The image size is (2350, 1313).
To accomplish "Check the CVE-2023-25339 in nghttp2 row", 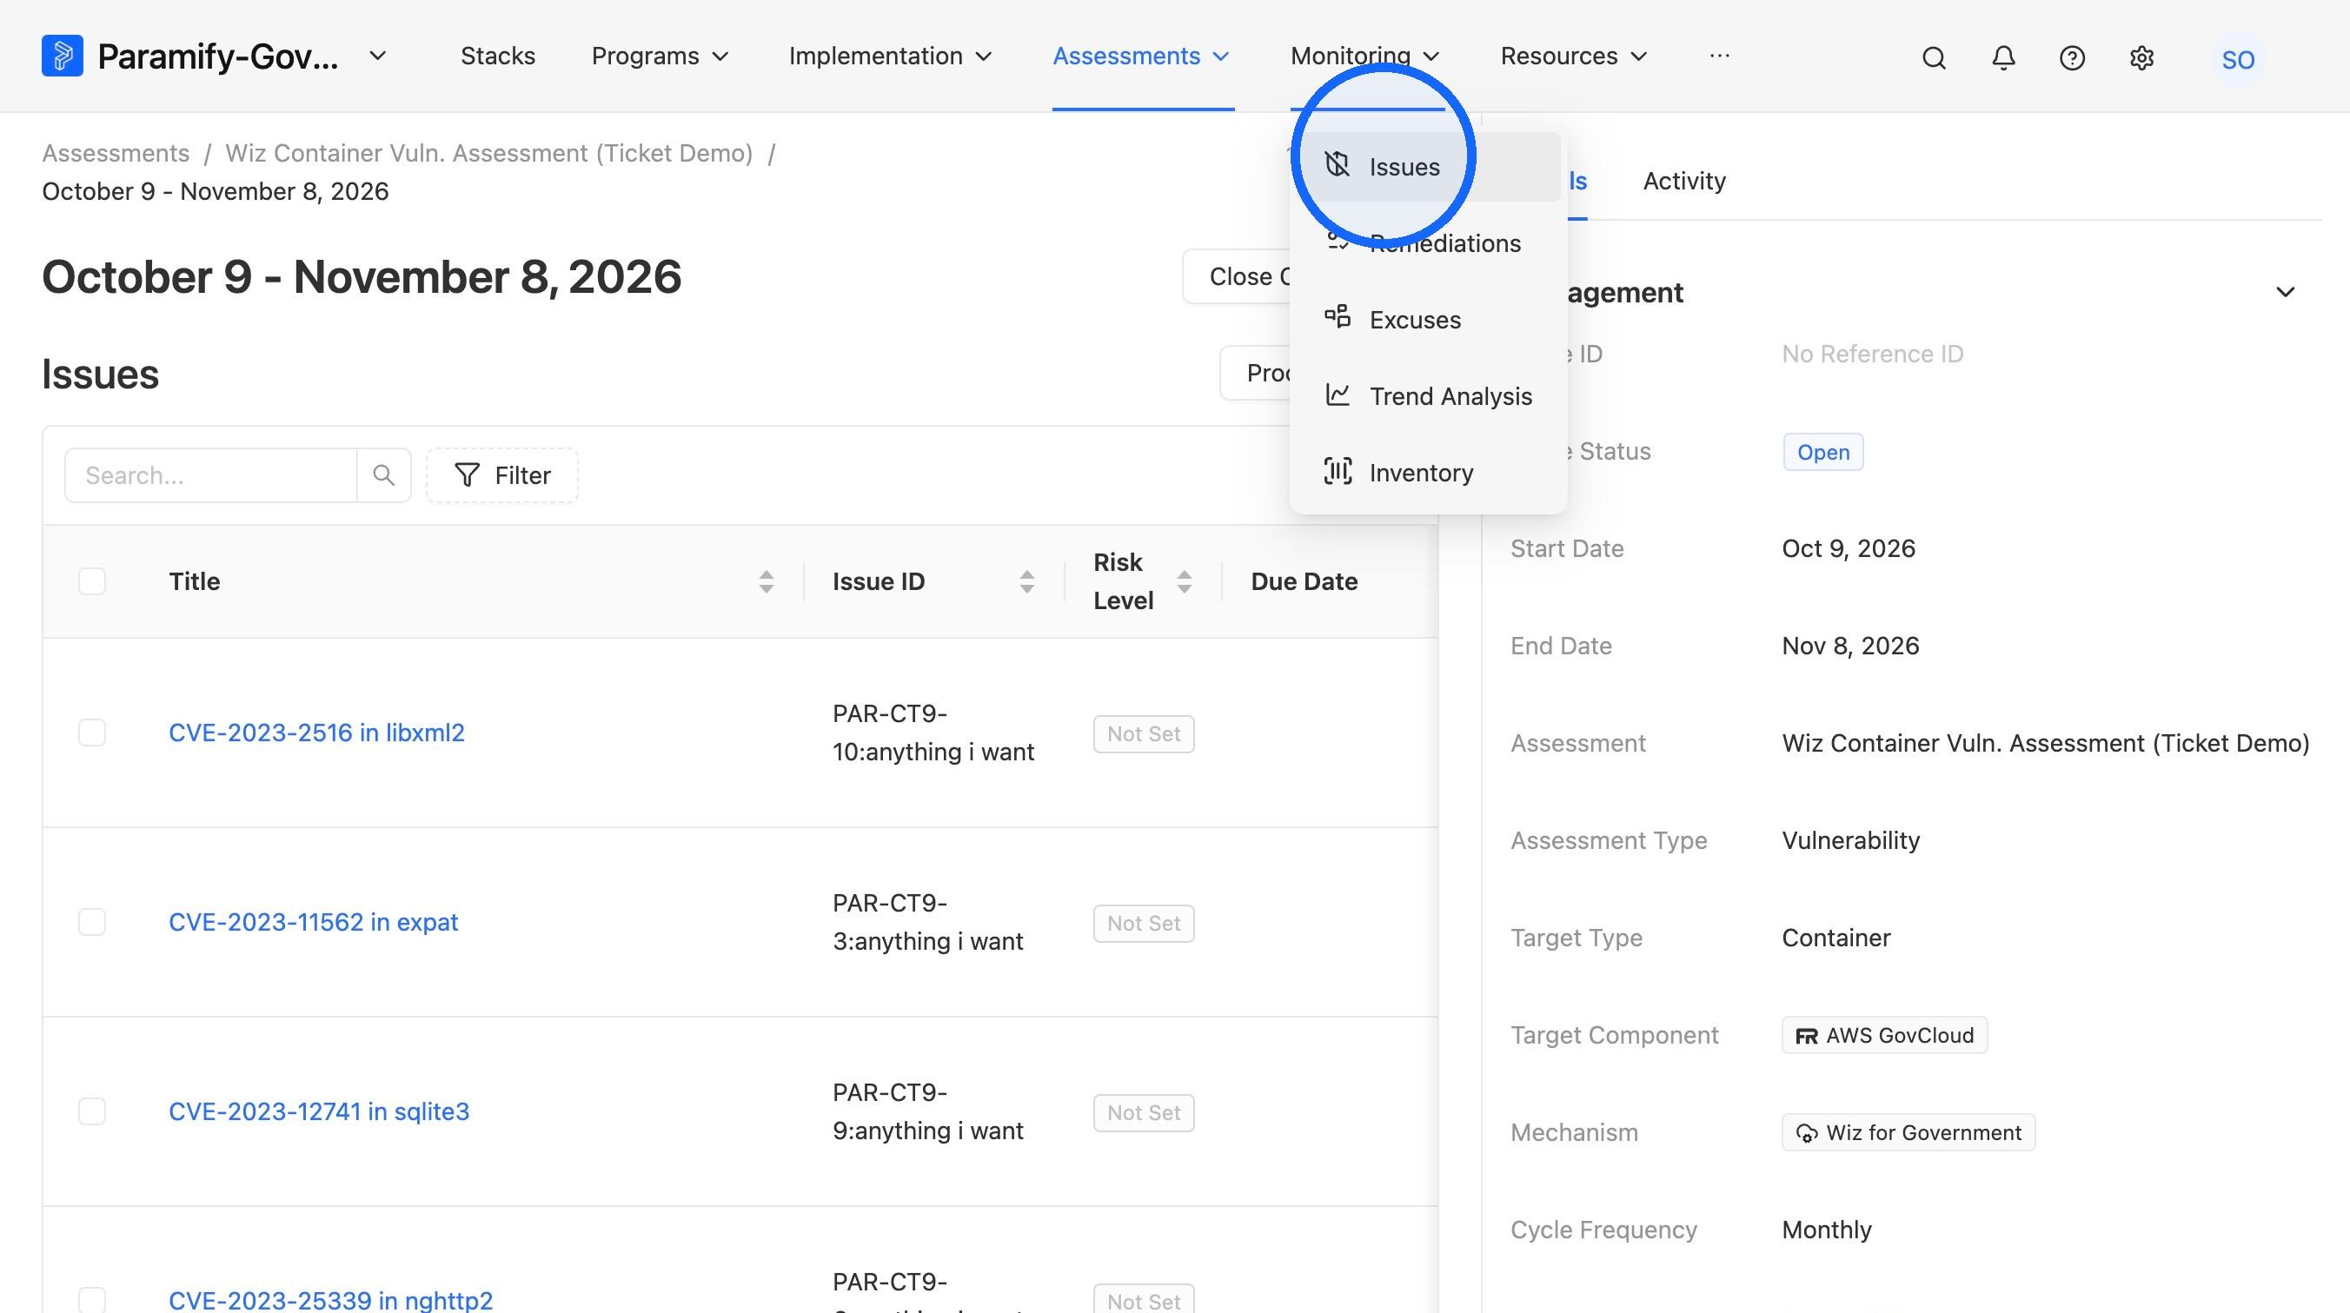I will pyautogui.click(x=92, y=1299).
